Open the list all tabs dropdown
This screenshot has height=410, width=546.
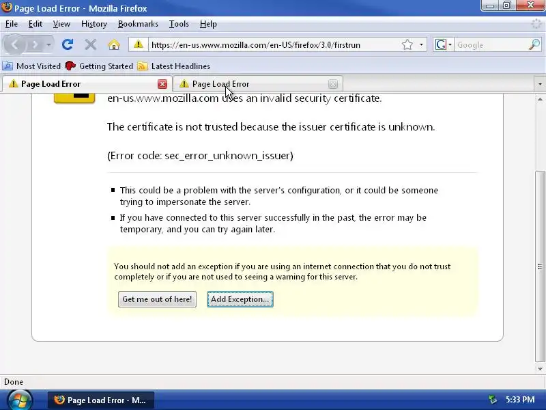point(540,84)
